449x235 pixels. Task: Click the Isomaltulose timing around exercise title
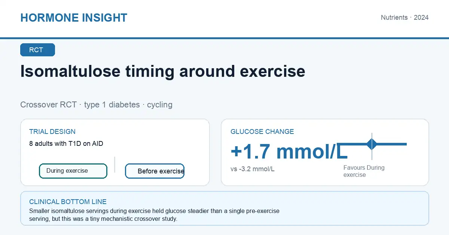click(163, 71)
